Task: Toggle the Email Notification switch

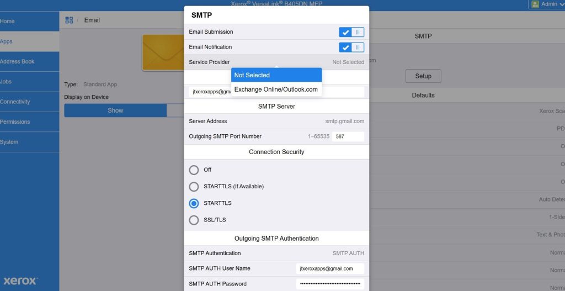Action: [351, 47]
